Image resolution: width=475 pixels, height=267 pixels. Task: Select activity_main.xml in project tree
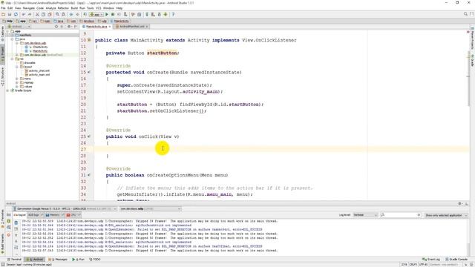[37, 74]
